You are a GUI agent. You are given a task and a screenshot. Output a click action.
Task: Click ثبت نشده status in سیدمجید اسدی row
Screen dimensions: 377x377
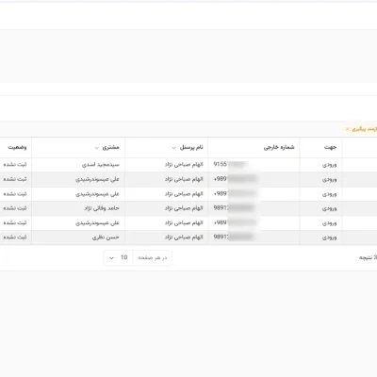point(15,165)
